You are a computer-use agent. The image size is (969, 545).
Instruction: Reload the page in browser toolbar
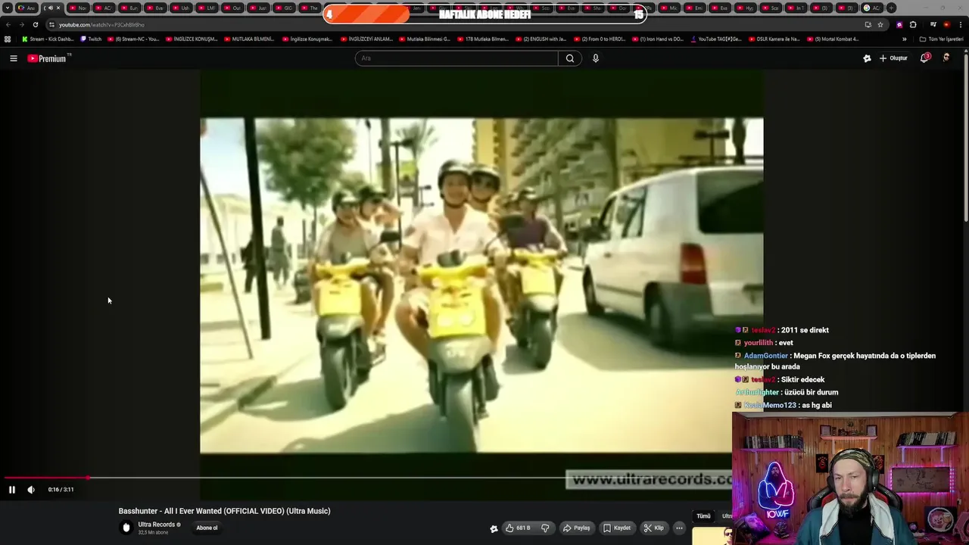[x=35, y=24]
